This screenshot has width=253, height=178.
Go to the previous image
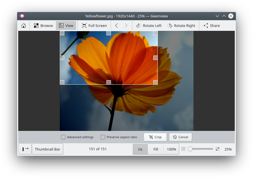pyautogui.click(x=116, y=26)
